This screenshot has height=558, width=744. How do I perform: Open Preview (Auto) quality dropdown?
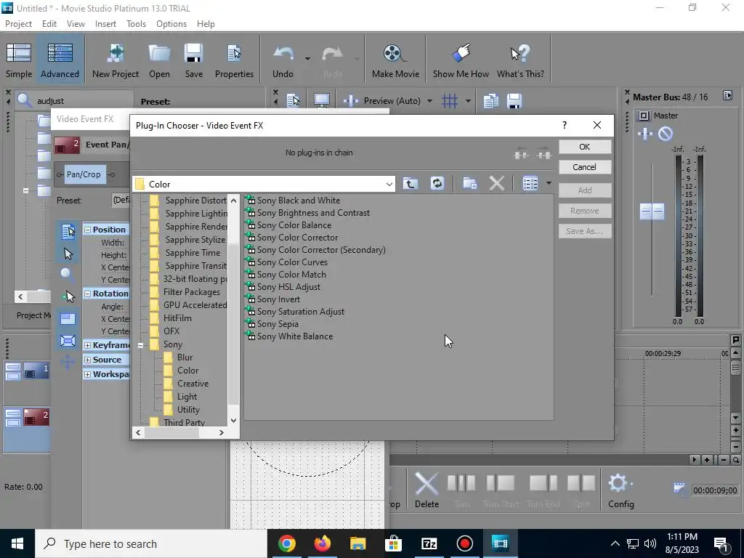(429, 100)
